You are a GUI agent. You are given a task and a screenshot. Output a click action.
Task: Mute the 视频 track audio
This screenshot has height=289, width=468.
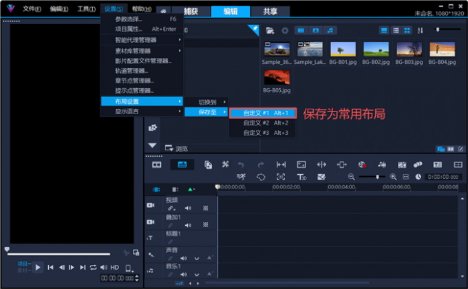[x=188, y=208]
